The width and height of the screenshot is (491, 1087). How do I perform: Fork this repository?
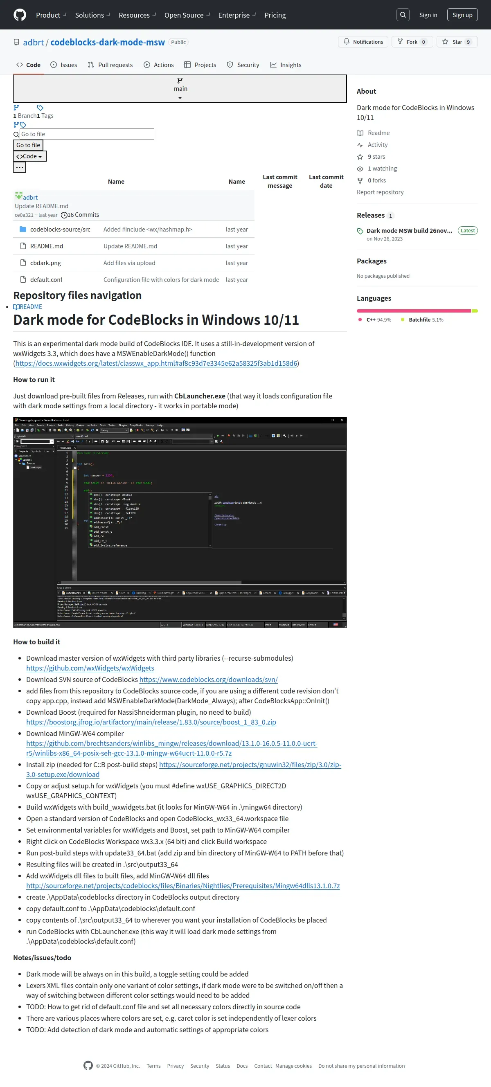point(412,42)
